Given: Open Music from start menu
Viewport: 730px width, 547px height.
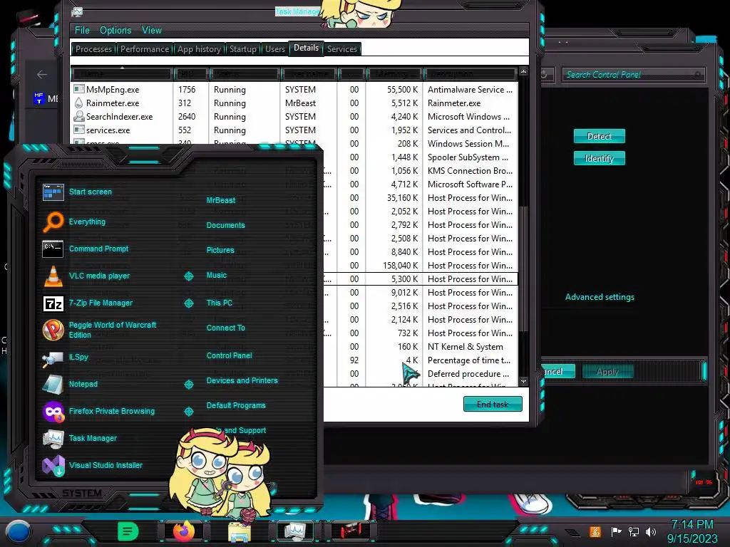Looking at the screenshot, I should 217,276.
